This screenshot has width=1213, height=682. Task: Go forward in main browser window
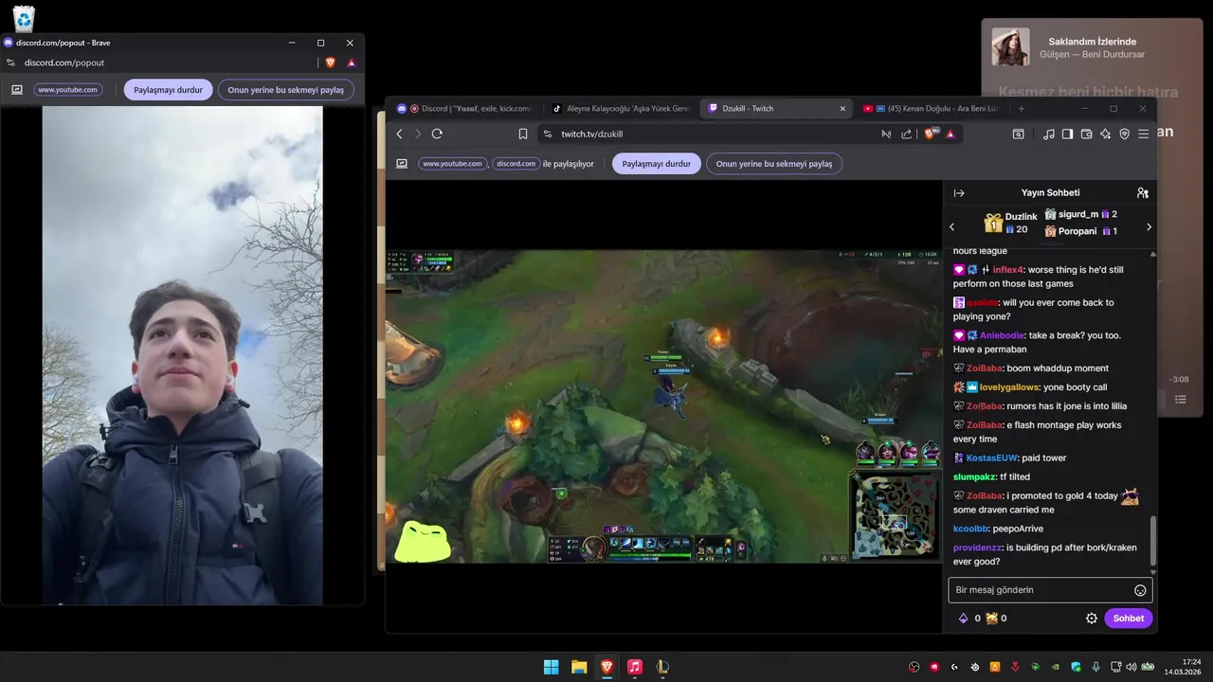coord(417,135)
